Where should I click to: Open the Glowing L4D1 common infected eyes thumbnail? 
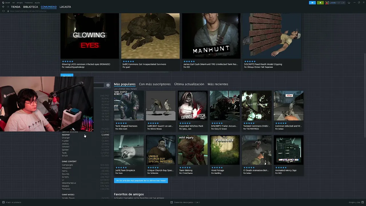(x=89, y=36)
